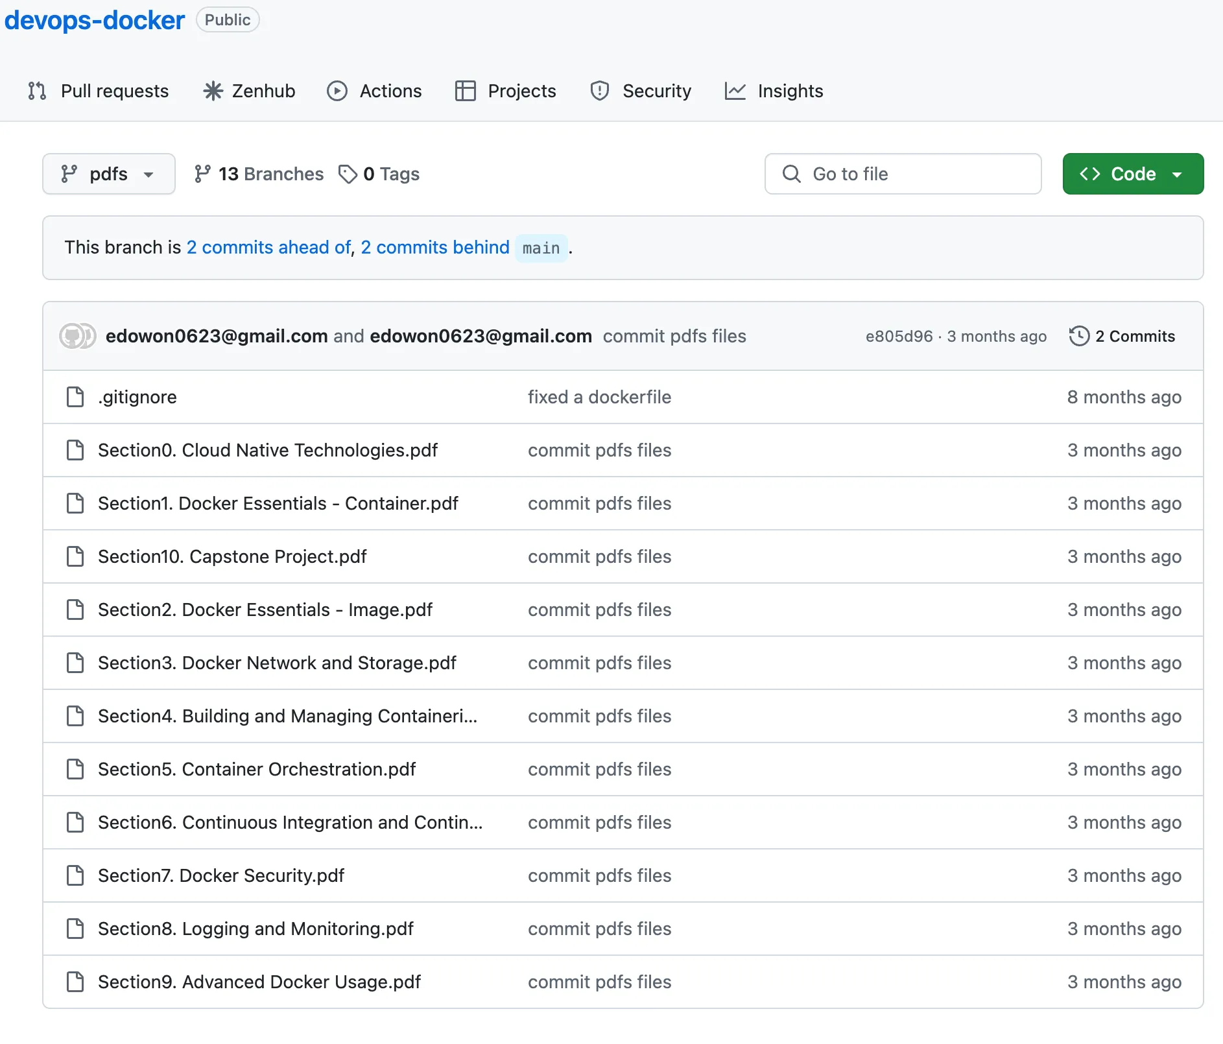Click file icon for Section4 Building and Managing
This screenshot has height=1044, width=1223.
75,716
